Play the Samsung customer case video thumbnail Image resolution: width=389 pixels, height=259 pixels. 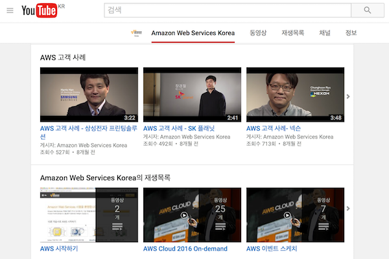point(89,95)
